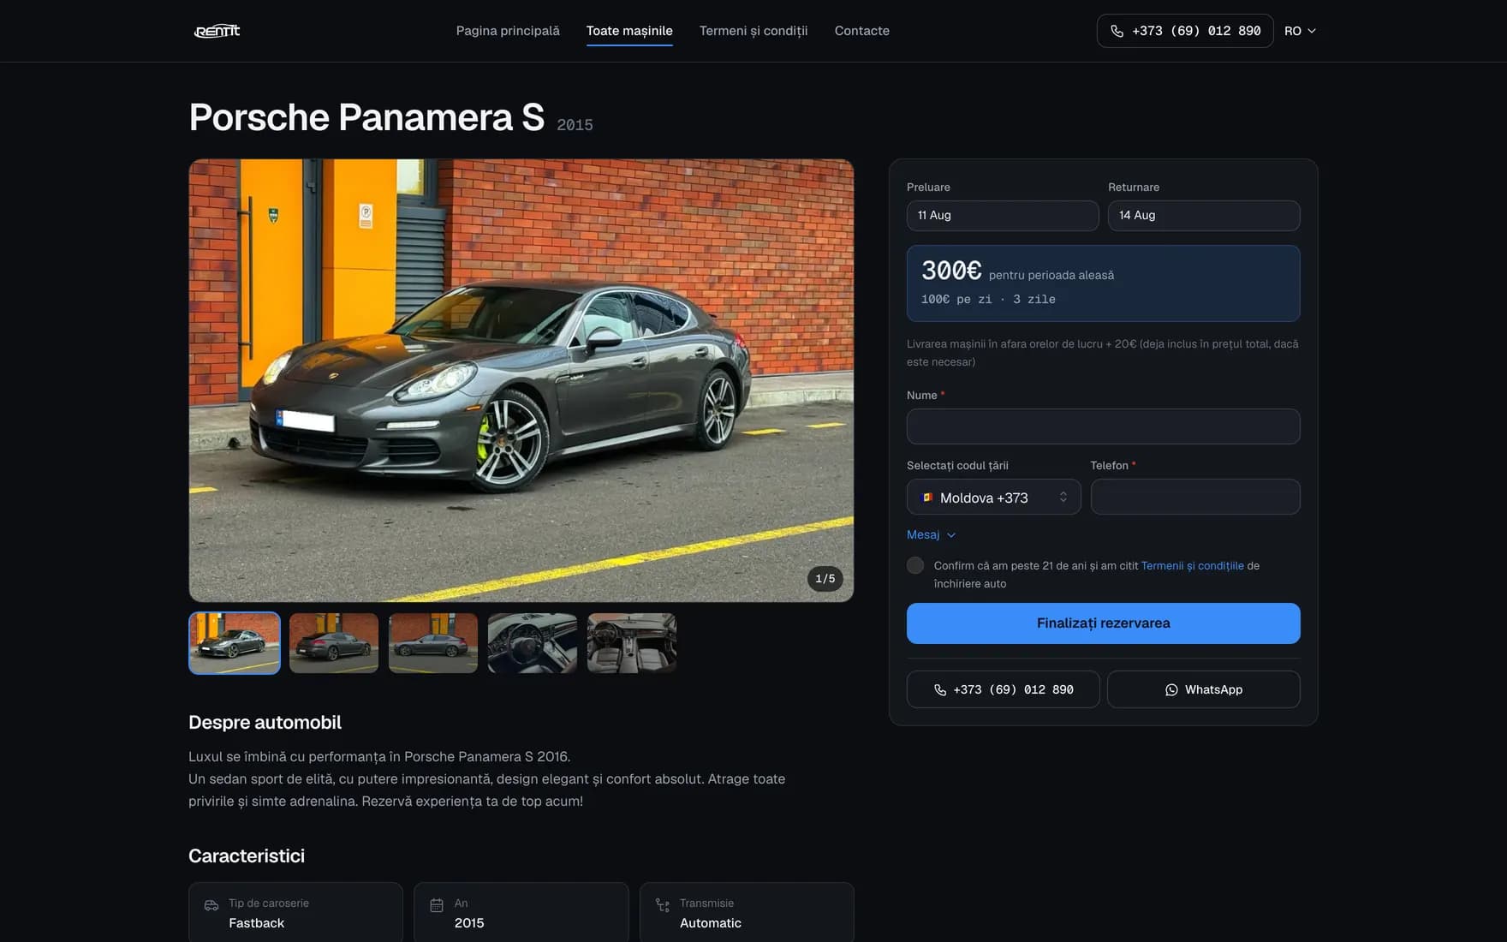Click the phone icon below the booking form
Viewport: 1507px width, 942px height.
point(940,689)
